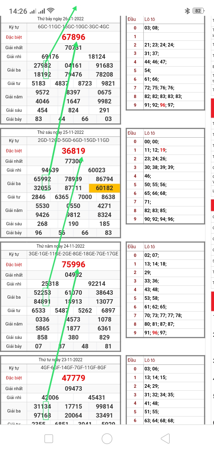
Task: Select second prize number 45431
Action: click(97, 398)
